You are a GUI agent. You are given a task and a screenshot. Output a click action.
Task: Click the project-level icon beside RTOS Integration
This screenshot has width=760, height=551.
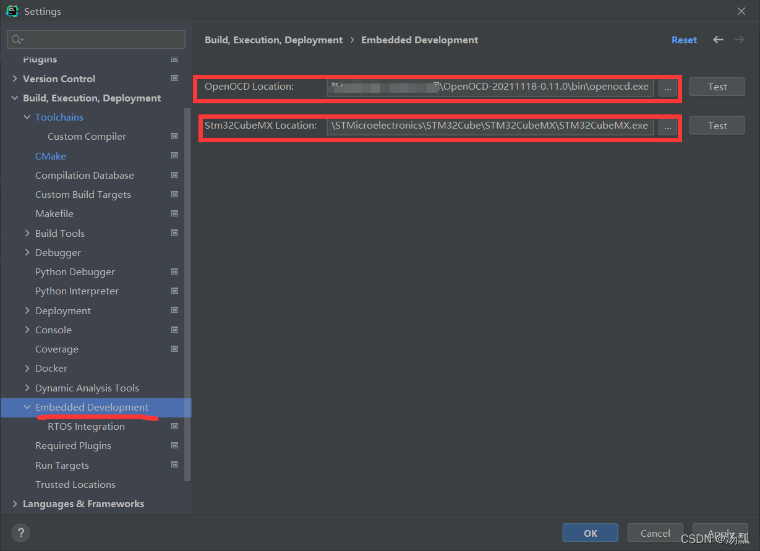[x=174, y=426]
